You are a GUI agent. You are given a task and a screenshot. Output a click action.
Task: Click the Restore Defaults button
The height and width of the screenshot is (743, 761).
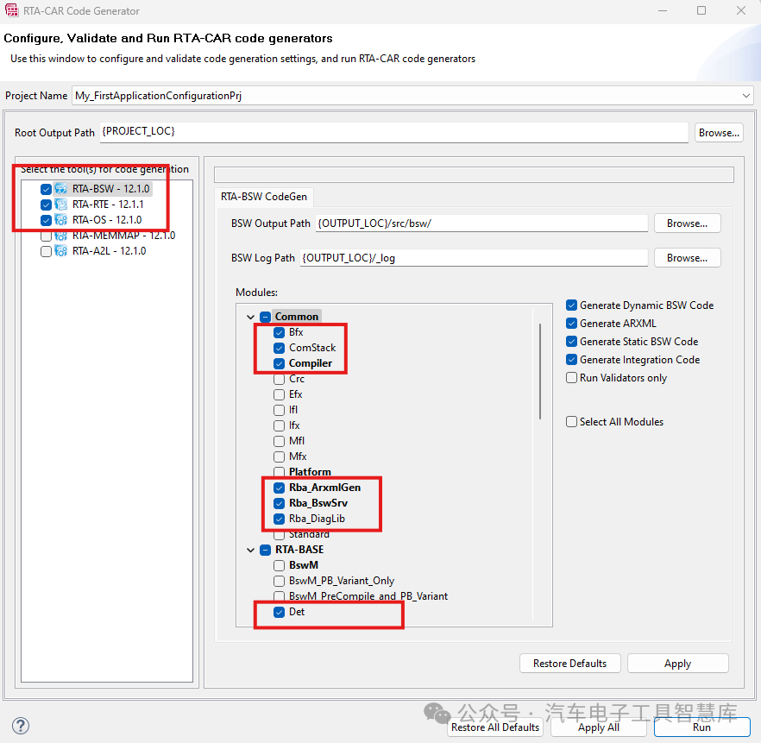(569, 664)
